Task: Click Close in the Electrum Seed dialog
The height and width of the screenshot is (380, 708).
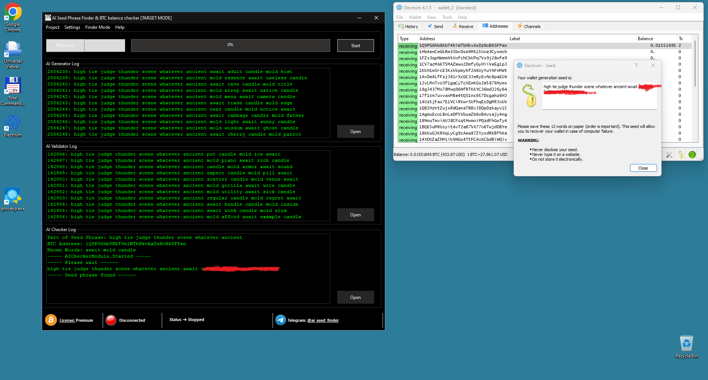Action: point(643,168)
